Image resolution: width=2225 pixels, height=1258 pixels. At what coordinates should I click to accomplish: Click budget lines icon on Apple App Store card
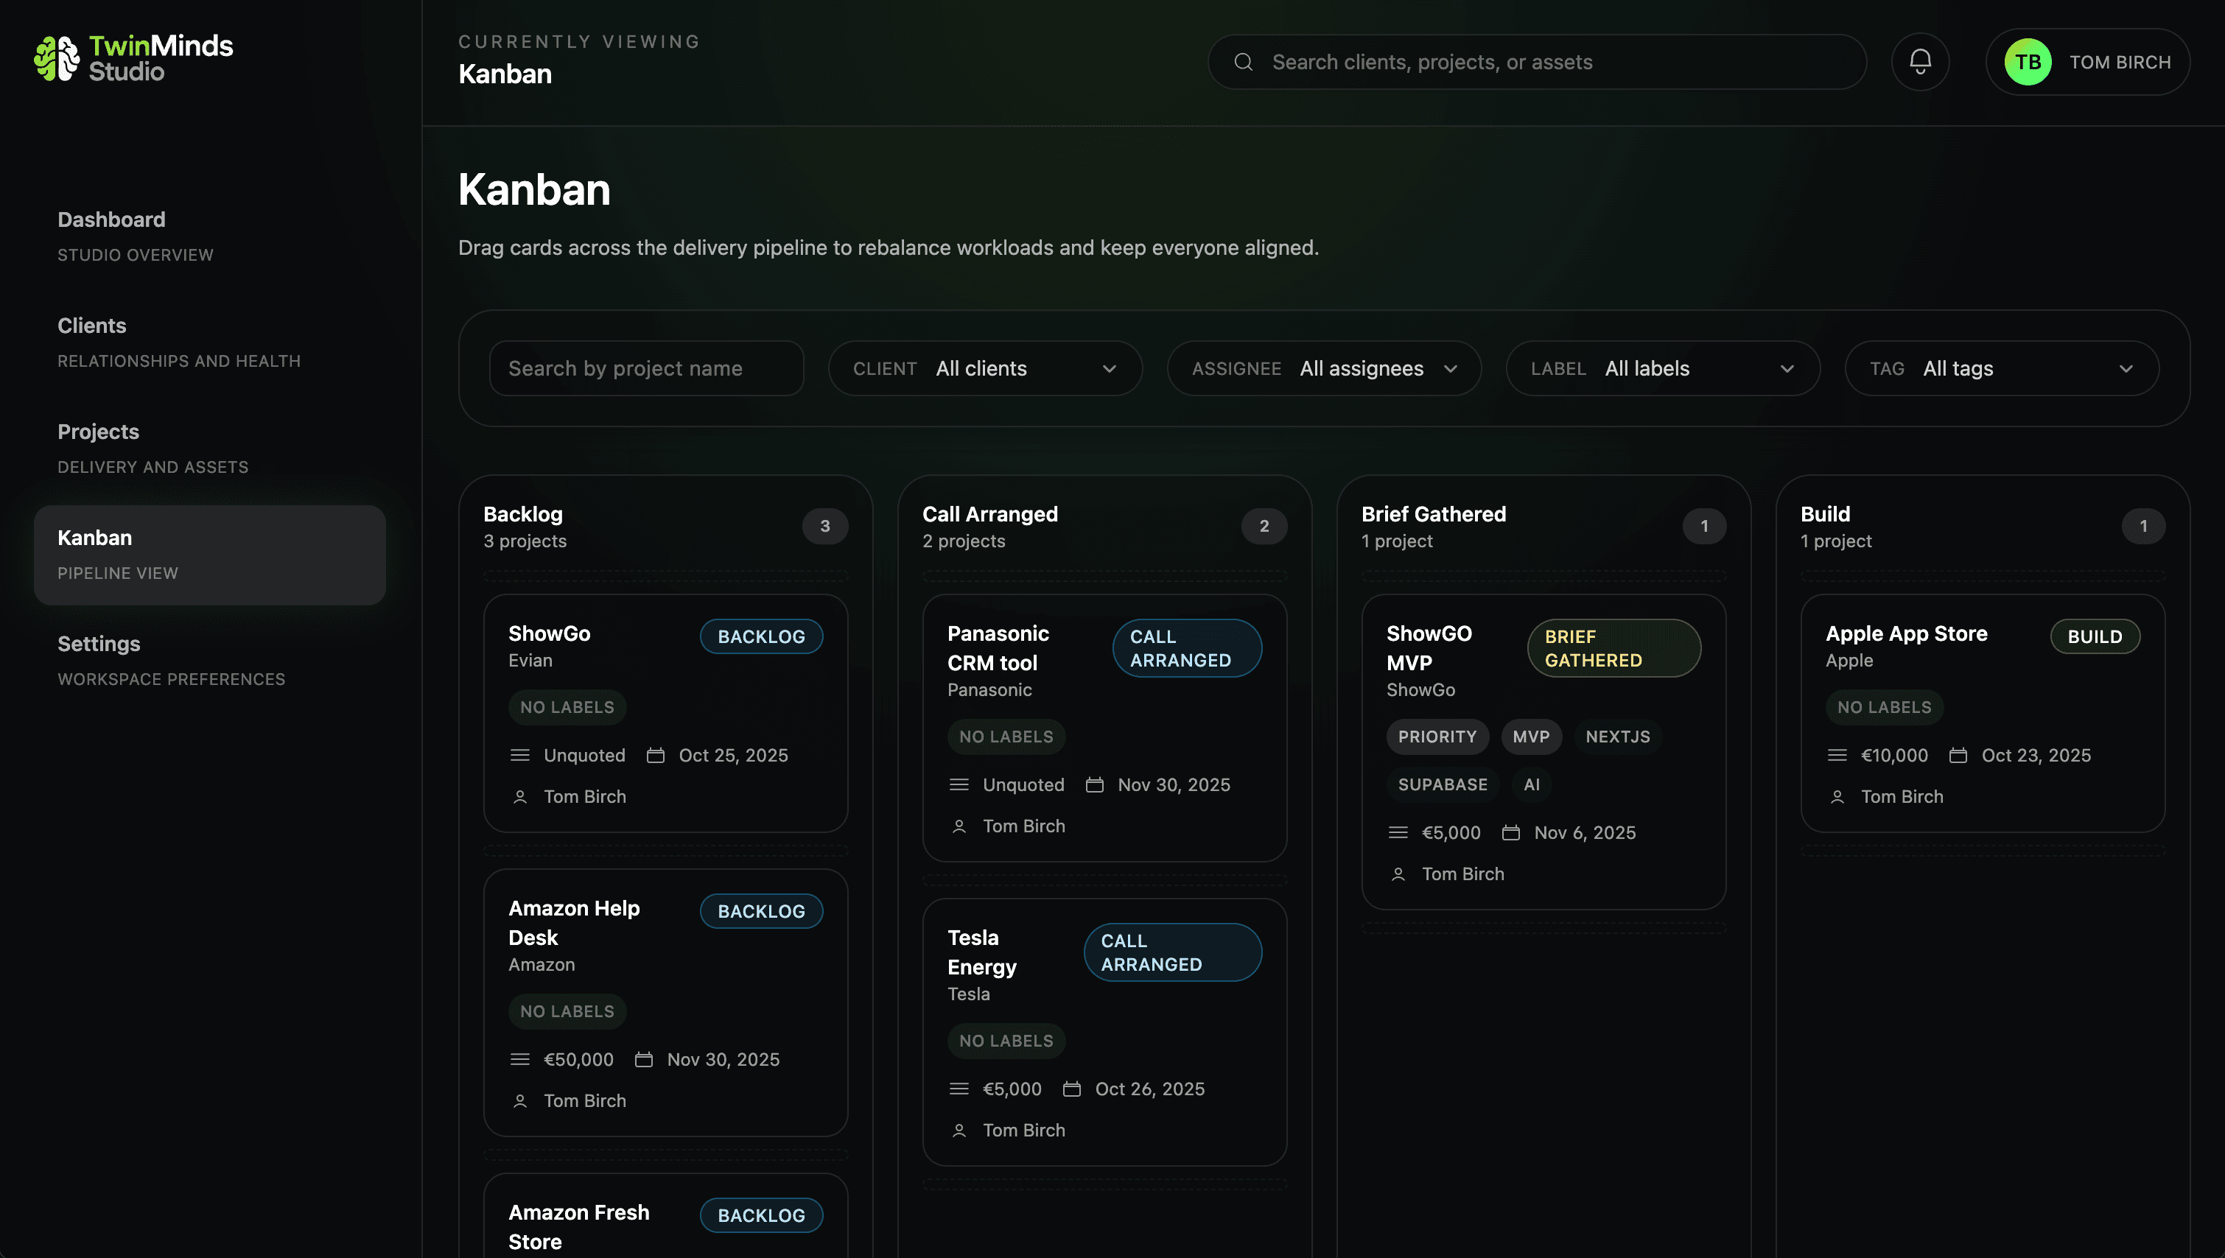coord(1837,755)
